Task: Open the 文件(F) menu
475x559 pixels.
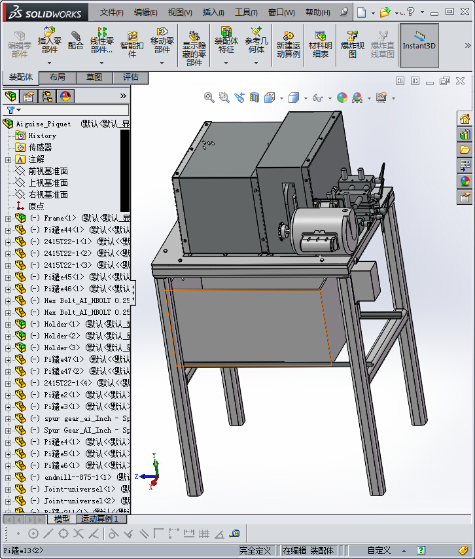Action: point(111,12)
